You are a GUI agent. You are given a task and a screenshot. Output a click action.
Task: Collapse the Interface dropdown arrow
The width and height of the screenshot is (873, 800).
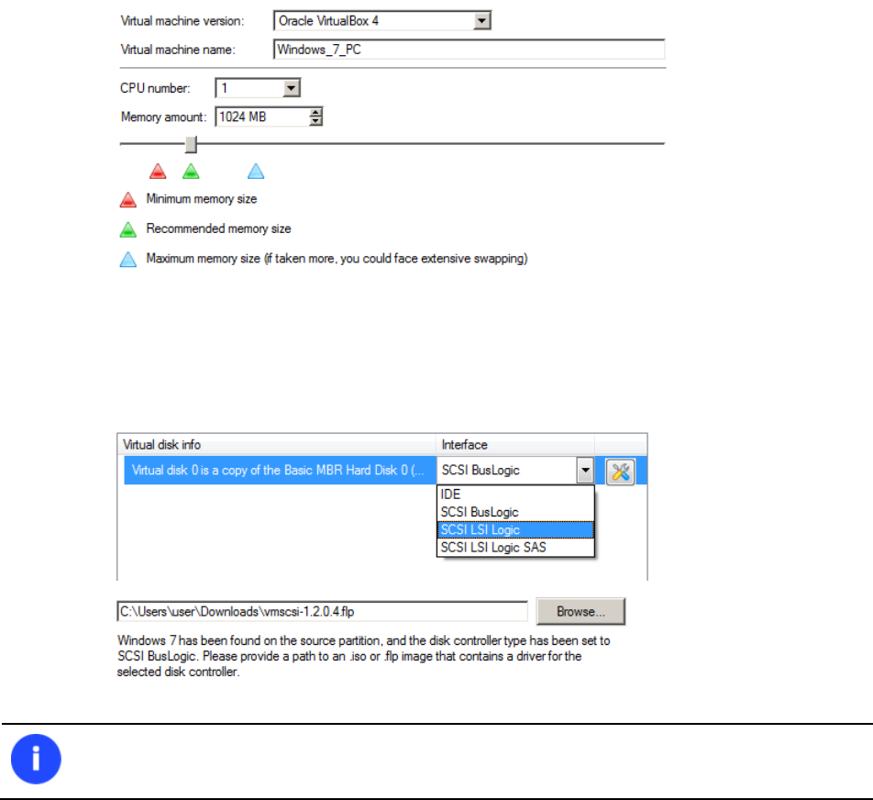[x=585, y=471]
